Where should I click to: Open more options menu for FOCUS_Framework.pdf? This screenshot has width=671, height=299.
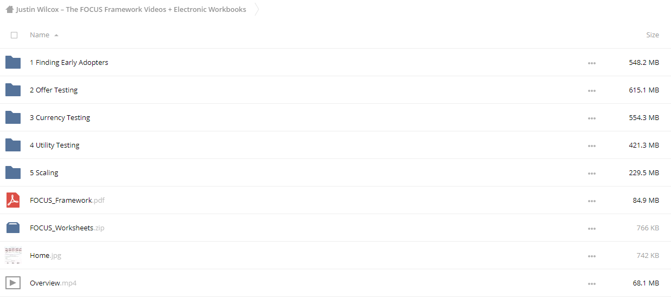coord(592,201)
